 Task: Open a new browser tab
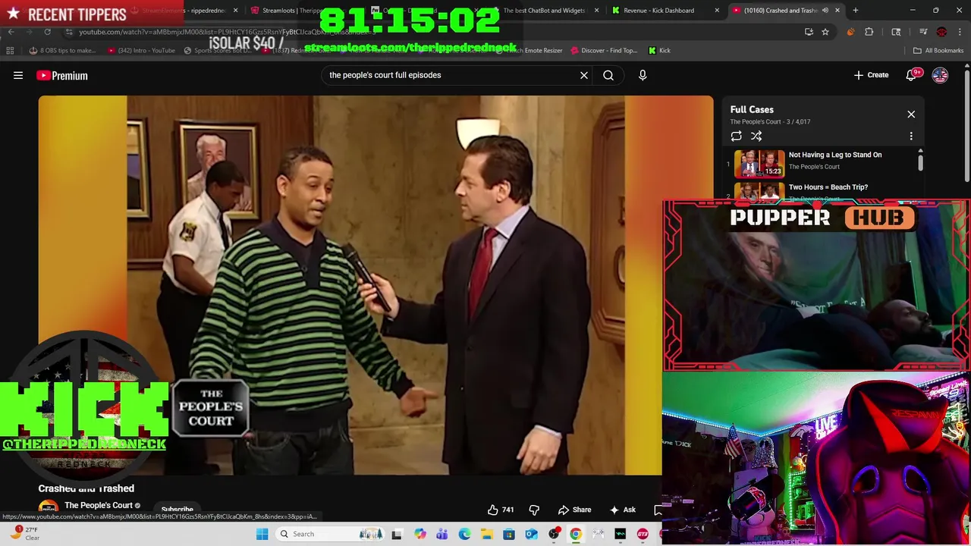tap(855, 11)
